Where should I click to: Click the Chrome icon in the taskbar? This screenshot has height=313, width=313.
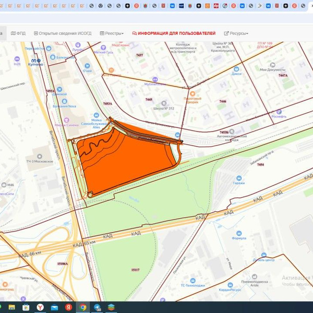(x=83, y=307)
